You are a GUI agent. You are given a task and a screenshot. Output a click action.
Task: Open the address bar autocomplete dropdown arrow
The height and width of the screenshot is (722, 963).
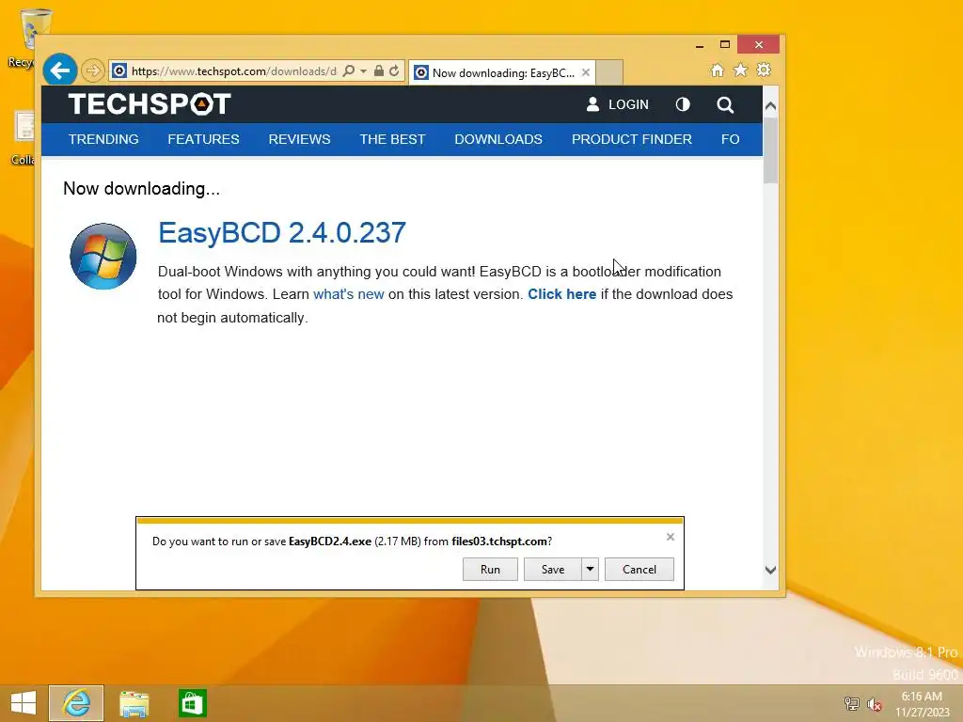coord(364,71)
